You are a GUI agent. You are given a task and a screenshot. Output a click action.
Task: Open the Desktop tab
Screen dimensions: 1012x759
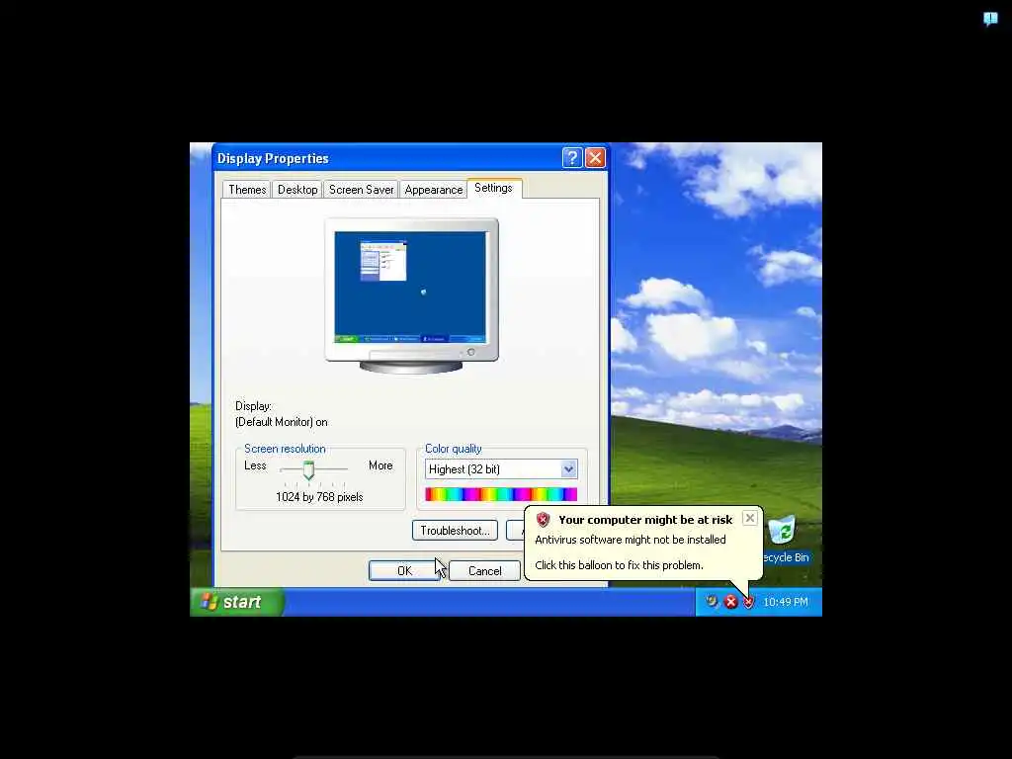pos(297,190)
